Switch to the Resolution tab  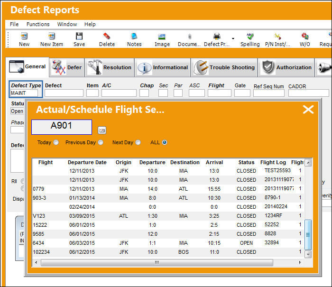pos(110,67)
